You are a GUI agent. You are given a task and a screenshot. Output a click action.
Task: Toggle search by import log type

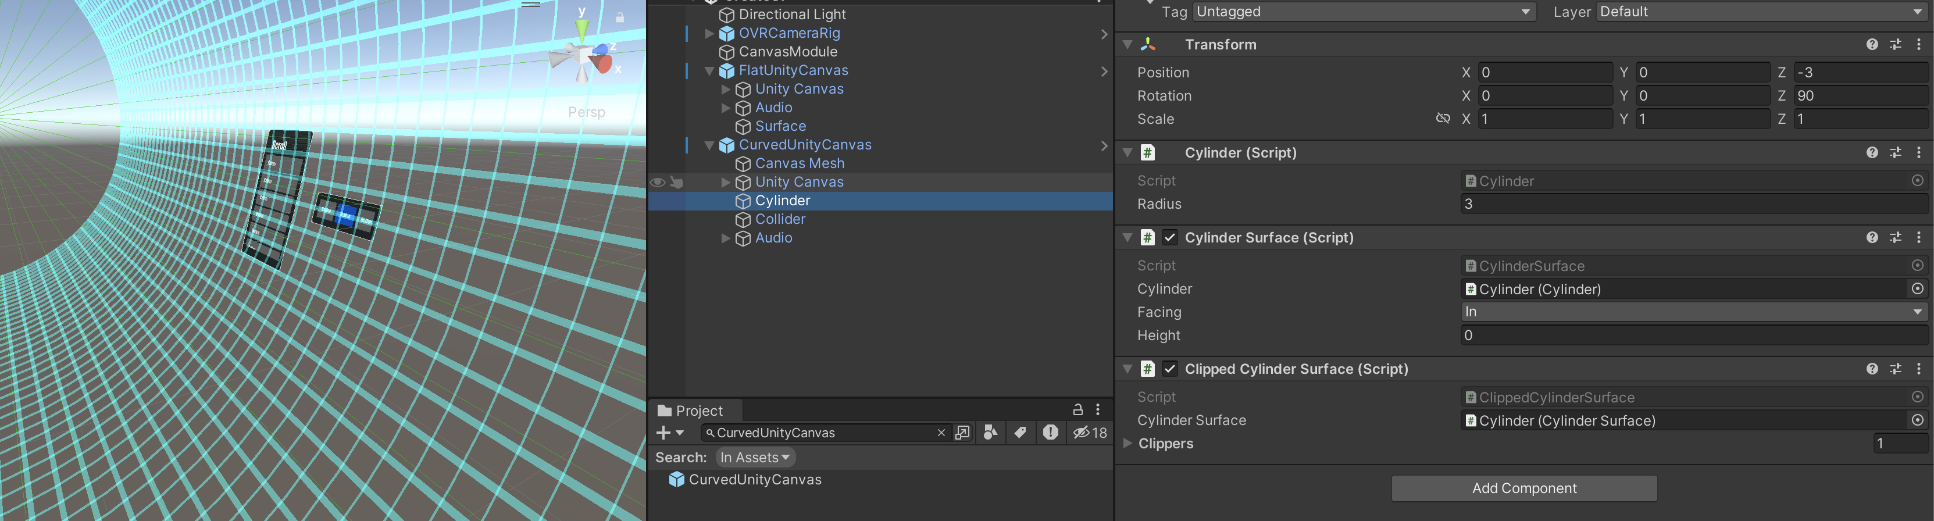coord(1050,433)
